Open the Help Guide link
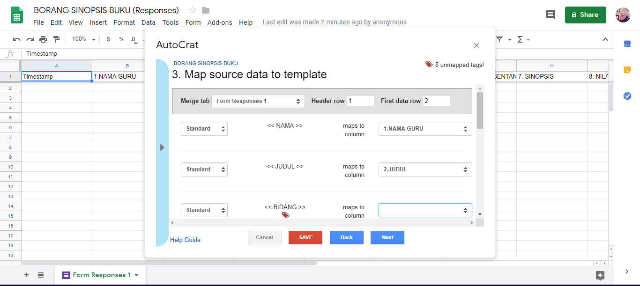Viewport: 640px width, 286px height. (185, 240)
